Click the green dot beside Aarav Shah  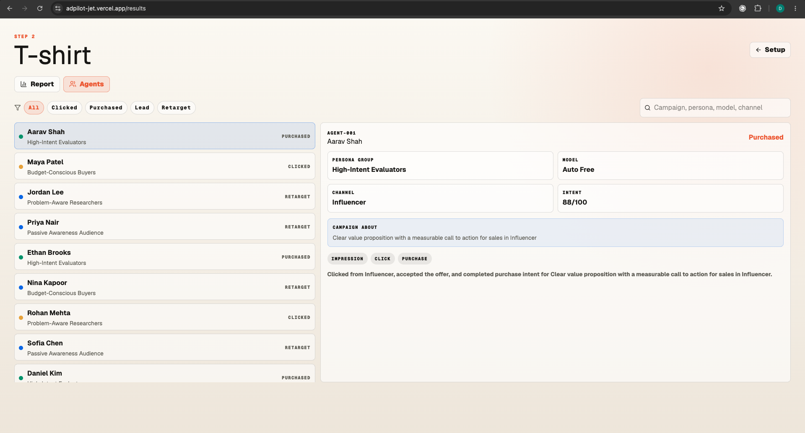(21, 137)
